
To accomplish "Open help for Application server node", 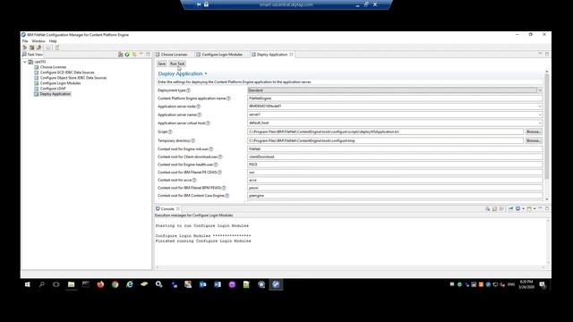I will pyautogui.click(x=199, y=106).
